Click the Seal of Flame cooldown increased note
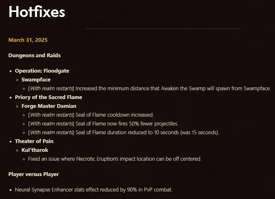 click(91, 115)
